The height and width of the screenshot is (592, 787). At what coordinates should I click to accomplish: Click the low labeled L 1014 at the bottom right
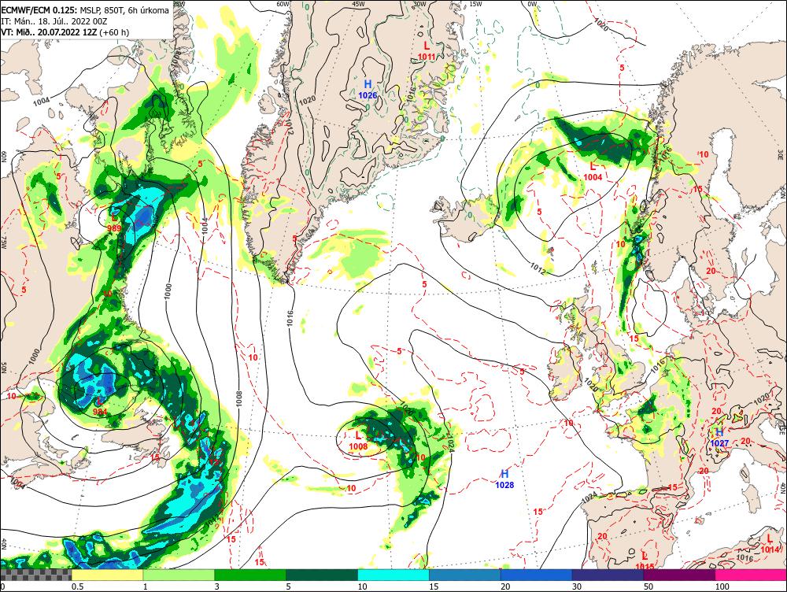point(770,544)
